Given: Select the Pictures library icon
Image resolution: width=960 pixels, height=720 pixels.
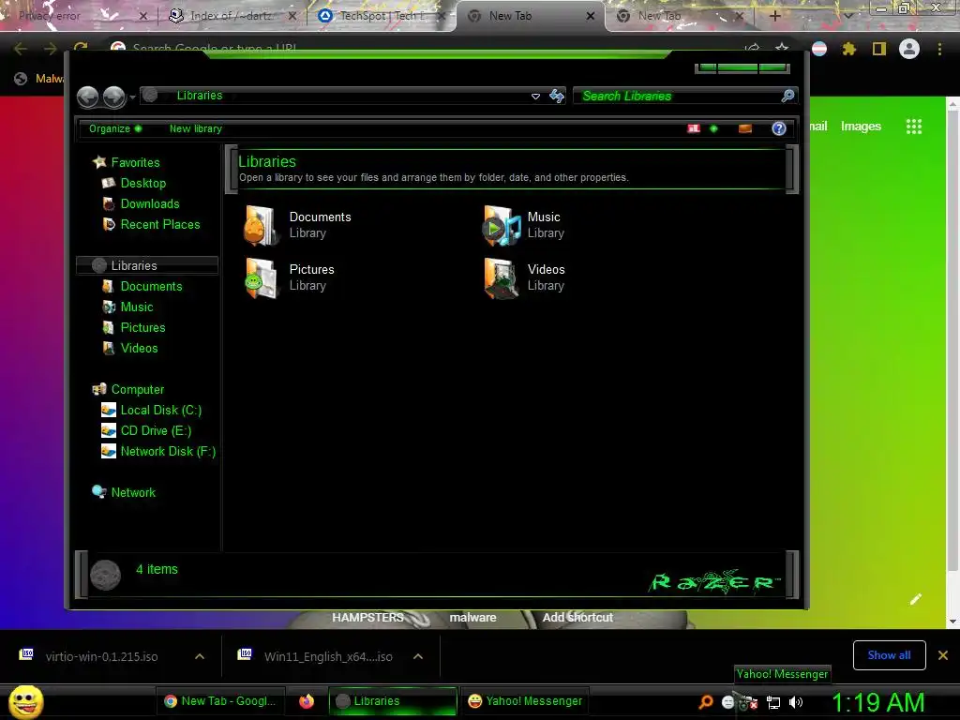Looking at the screenshot, I should (x=262, y=277).
